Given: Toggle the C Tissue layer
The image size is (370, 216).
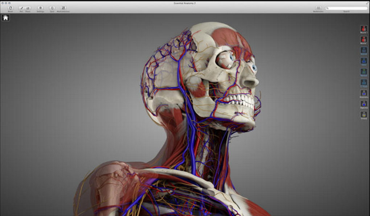Looking at the screenshot, I should (x=363, y=83).
